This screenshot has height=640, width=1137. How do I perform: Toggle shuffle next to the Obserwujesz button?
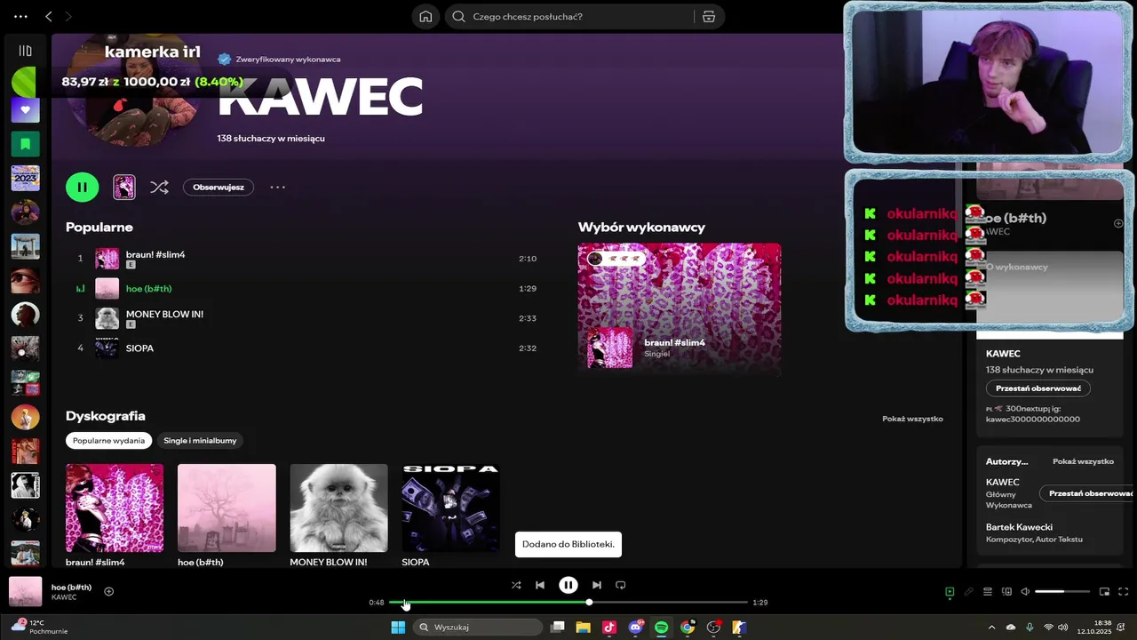point(159,187)
